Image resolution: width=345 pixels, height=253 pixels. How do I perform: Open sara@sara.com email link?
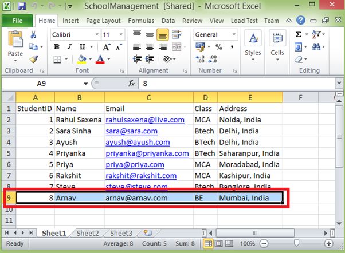tap(132, 131)
